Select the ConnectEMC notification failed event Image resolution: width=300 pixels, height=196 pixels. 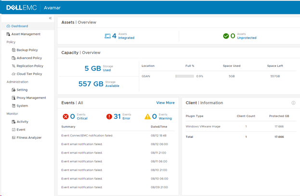[87, 135]
